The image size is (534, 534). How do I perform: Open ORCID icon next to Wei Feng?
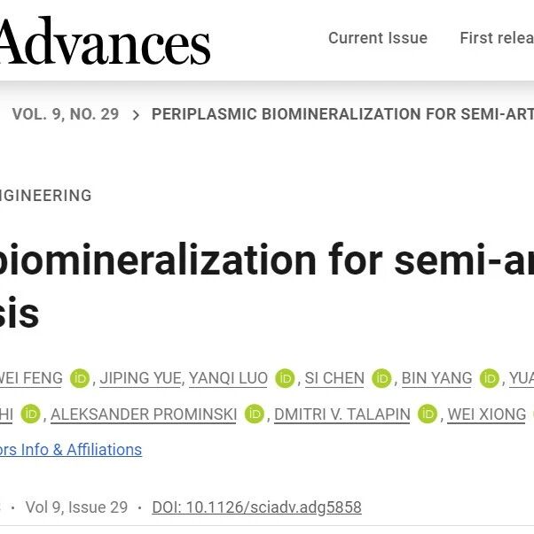point(80,378)
